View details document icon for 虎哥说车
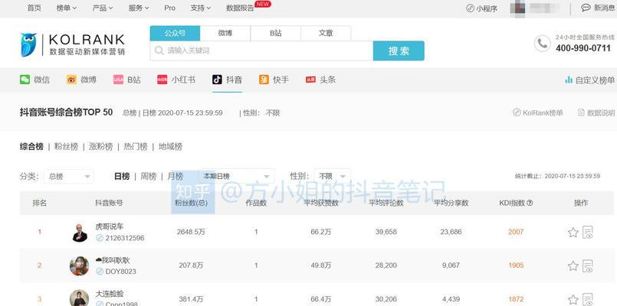617x306 pixels. tap(587, 232)
